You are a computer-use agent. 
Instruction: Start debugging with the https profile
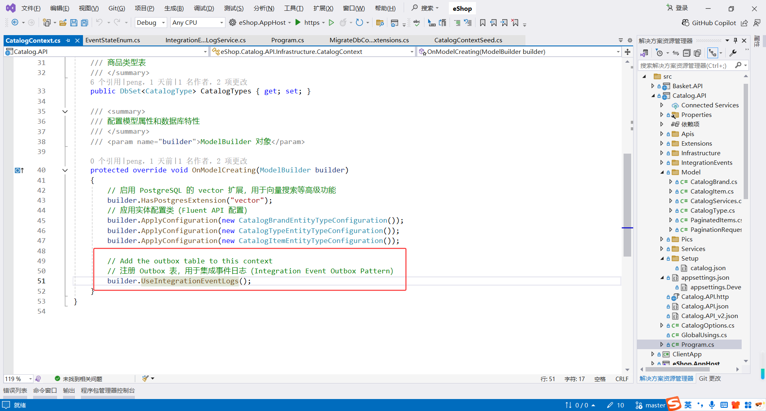298,22
